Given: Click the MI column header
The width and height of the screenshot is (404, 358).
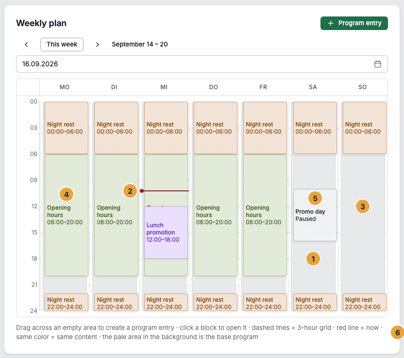Looking at the screenshot, I should coord(164,87).
